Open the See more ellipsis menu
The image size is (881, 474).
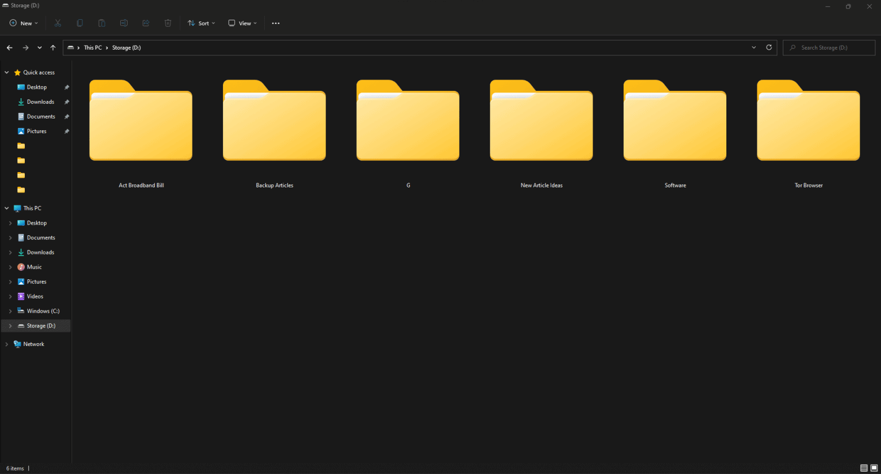(x=275, y=23)
